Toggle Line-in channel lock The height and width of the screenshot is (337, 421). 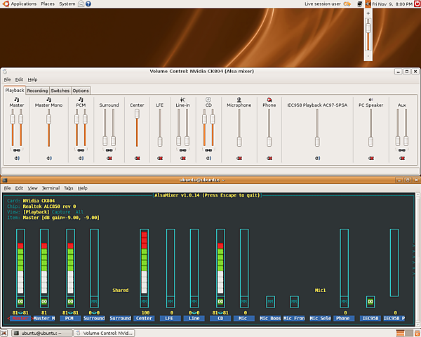coord(182,149)
